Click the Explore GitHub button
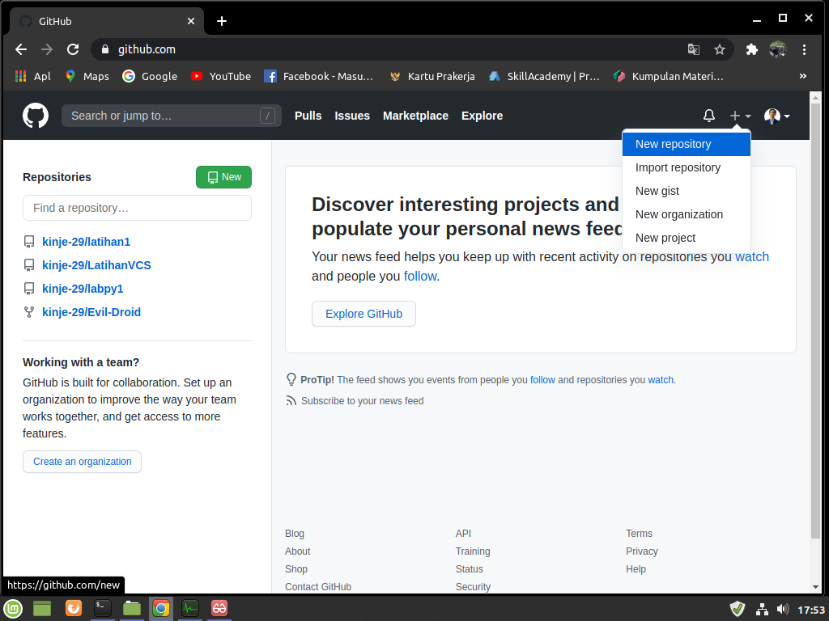 pos(363,314)
